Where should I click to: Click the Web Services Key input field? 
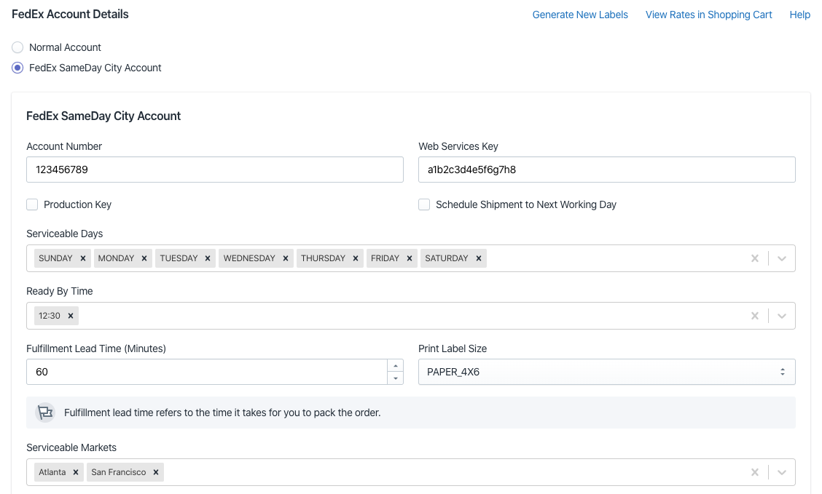pos(606,170)
